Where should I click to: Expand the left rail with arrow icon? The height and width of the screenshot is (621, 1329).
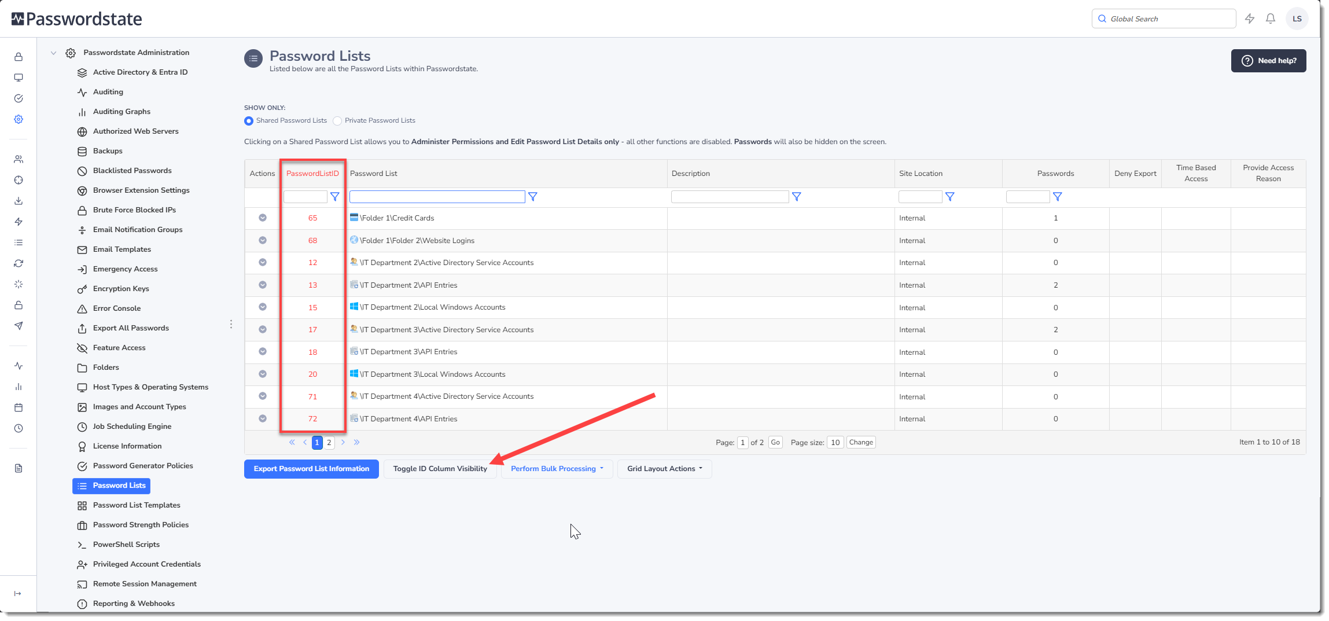(x=18, y=593)
